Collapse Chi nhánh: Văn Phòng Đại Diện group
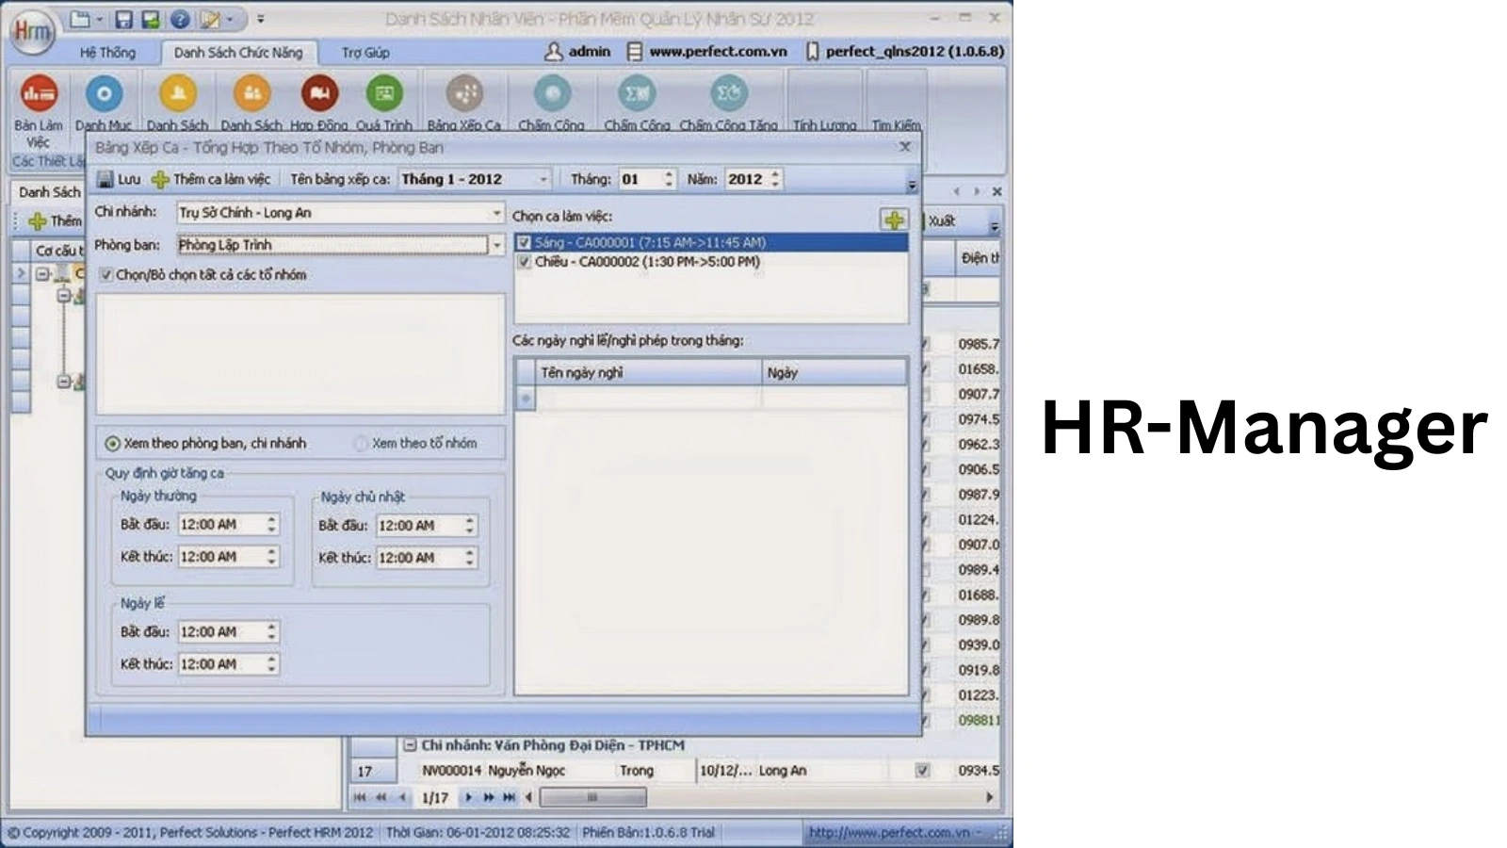 pyautogui.click(x=410, y=745)
